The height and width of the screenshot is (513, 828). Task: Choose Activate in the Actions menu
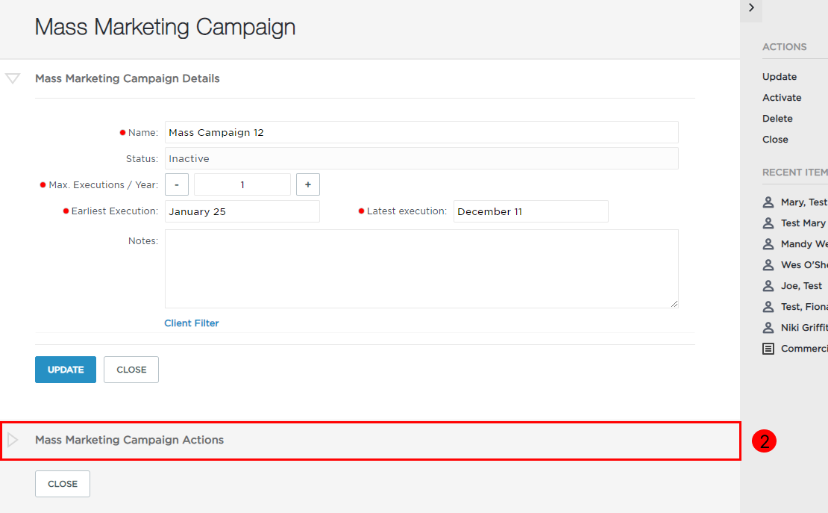(x=782, y=98)
